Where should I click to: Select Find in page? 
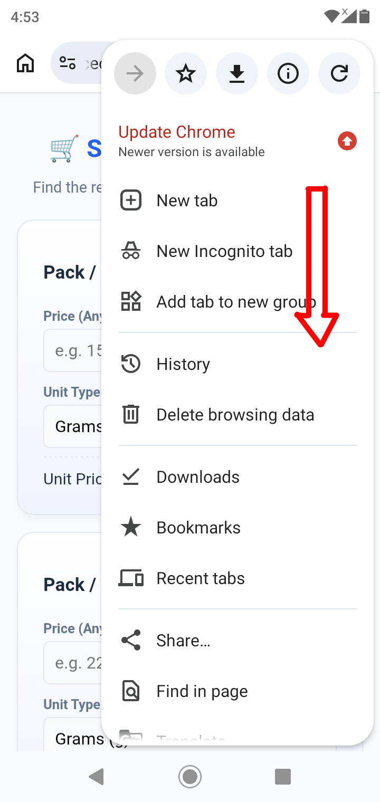click(237, 691)
